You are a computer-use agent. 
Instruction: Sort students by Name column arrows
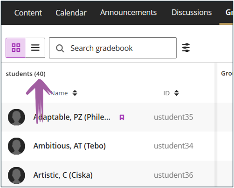(75, 93)
